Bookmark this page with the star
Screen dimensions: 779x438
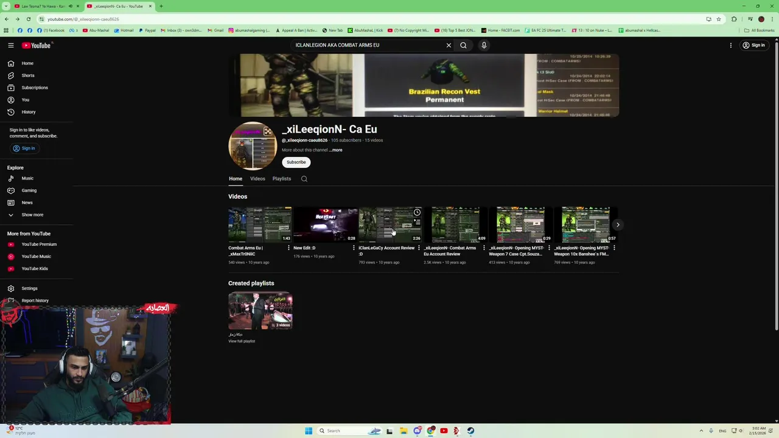tap(718, 19)
